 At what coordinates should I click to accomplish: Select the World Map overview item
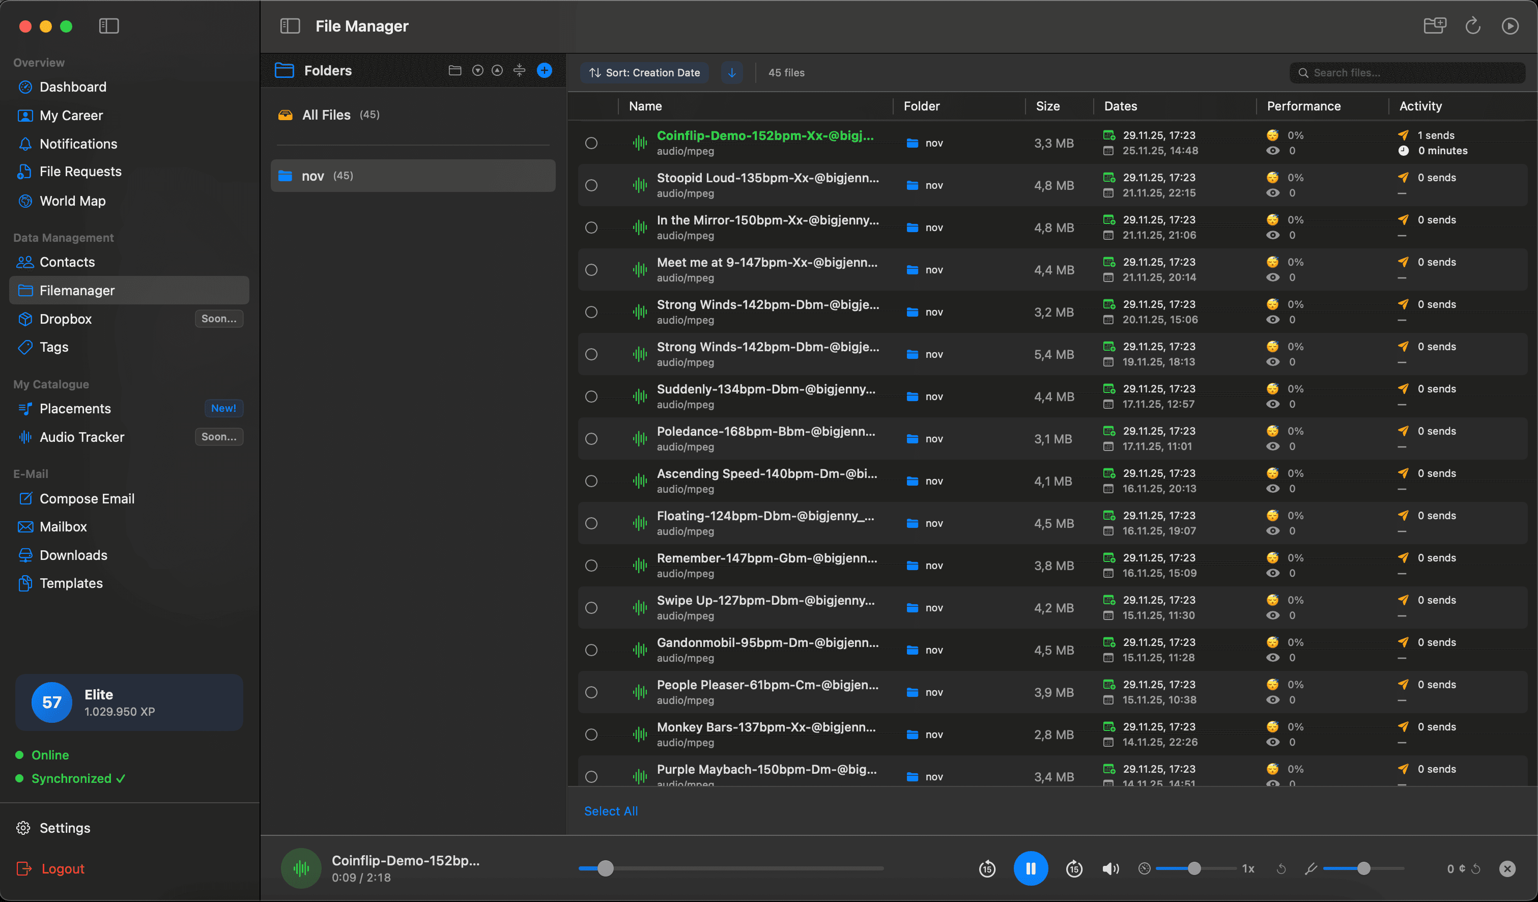(72, 201)
